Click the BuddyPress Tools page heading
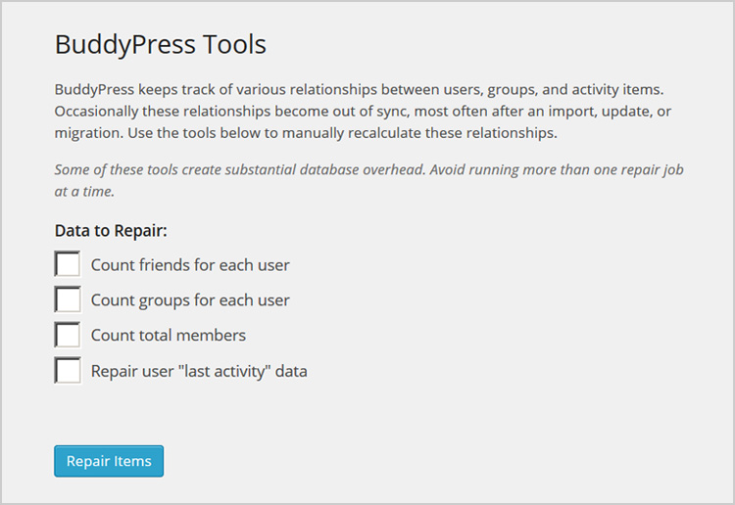The image size is (735, 505). click(161, 44)
